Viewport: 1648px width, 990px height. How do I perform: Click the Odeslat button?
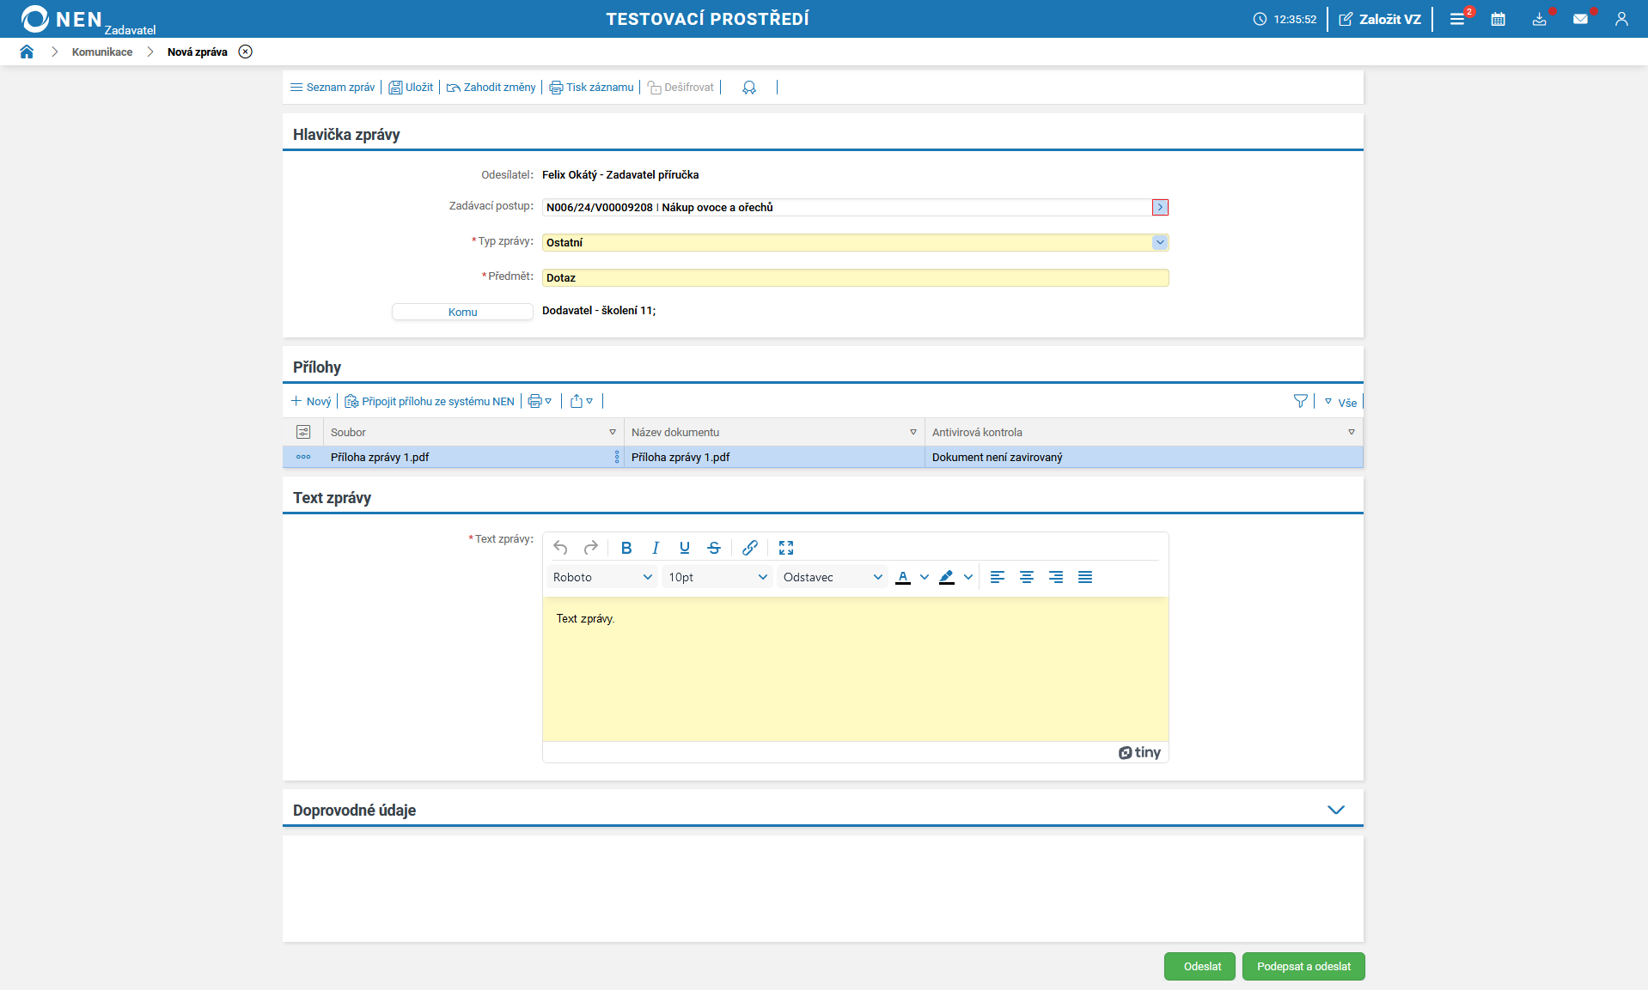[1201, 966]
